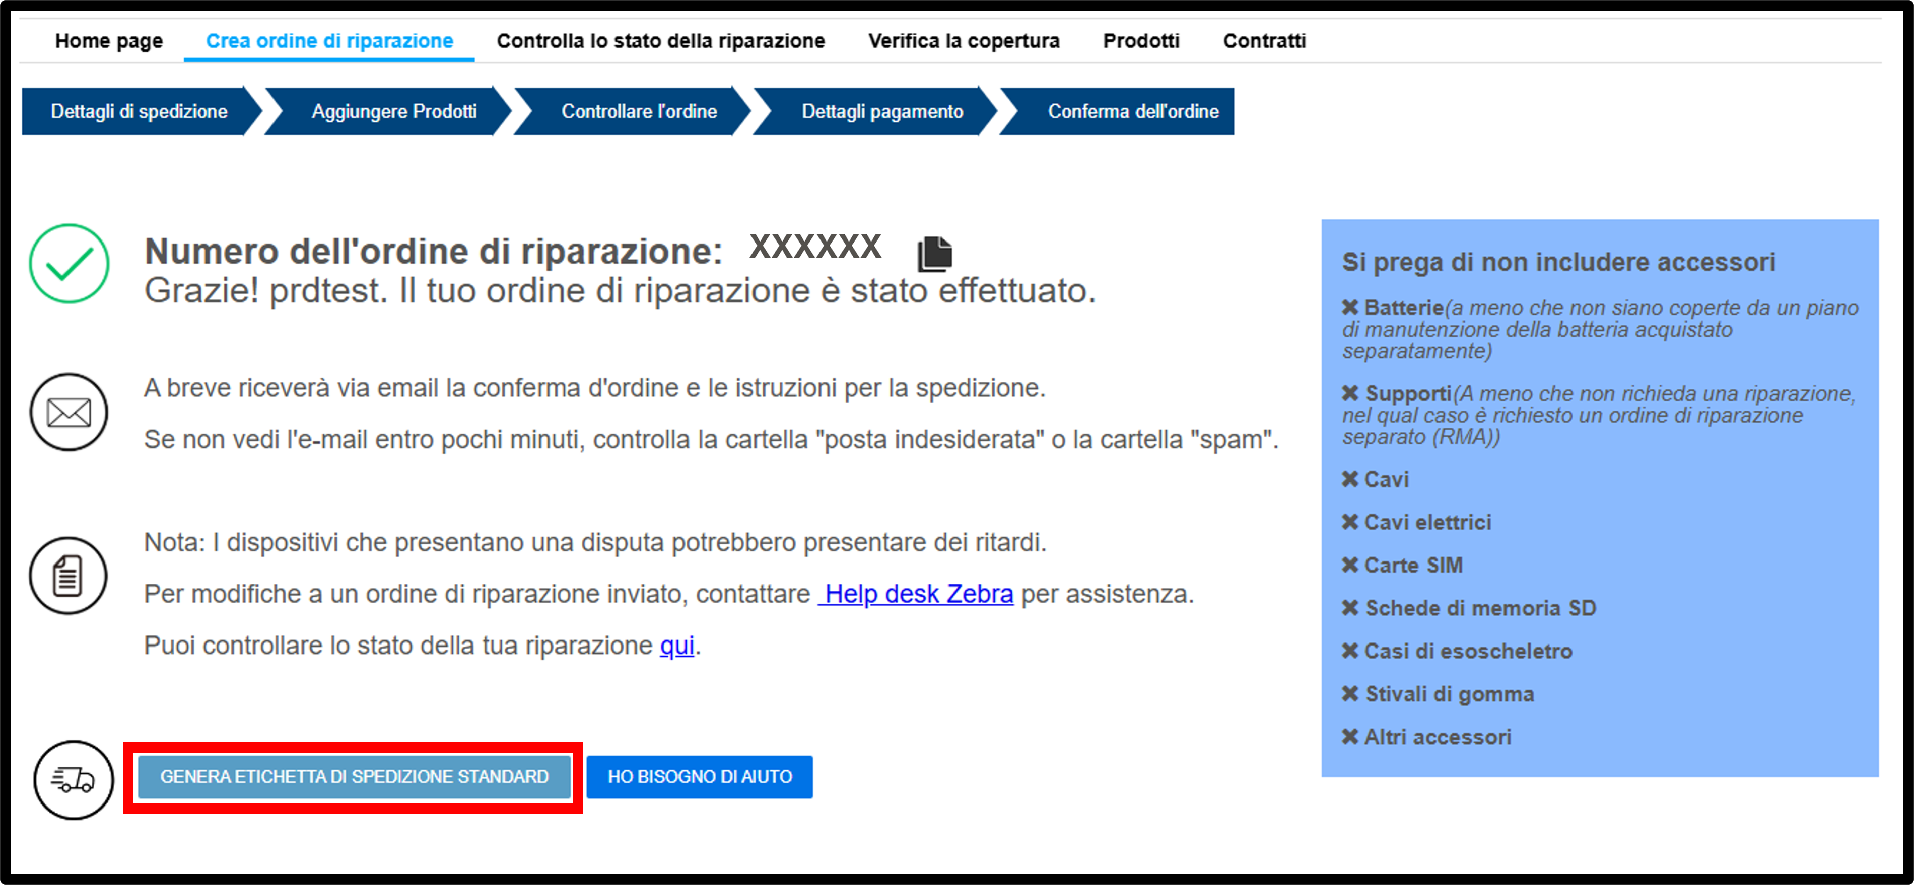
Task: Open the Prodotti tab
Action: click(x=1140, y=41)
